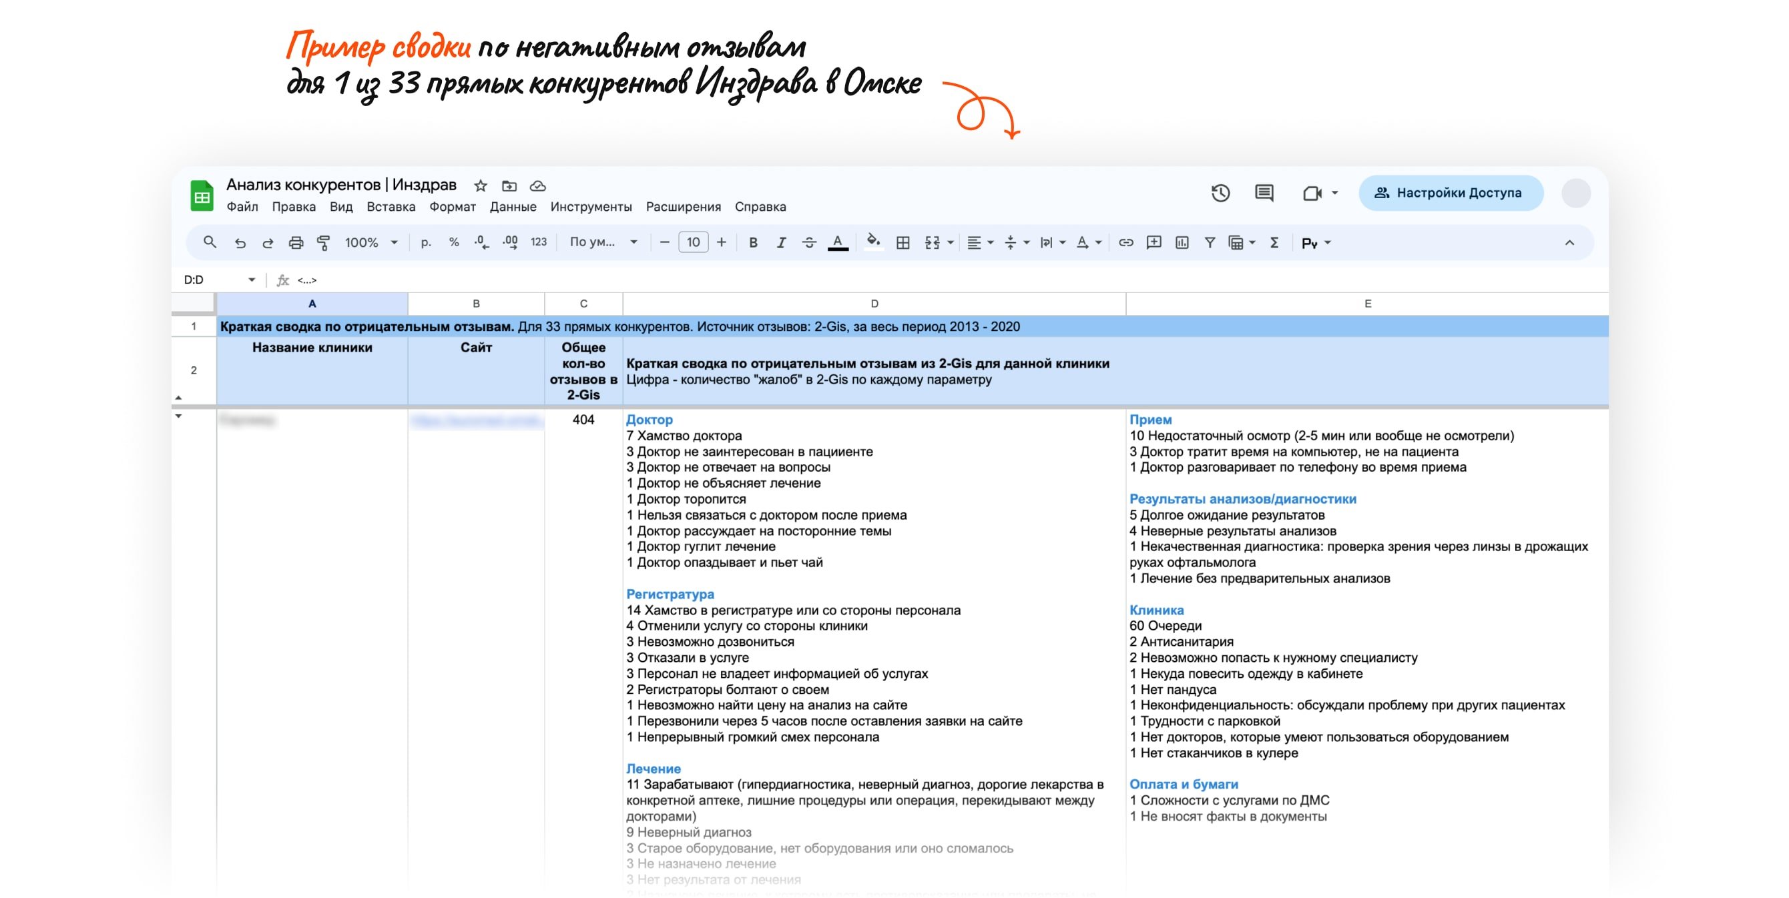Toggle strikethrough formatting
This screenshot has height=898, width=1789.
(x=809, y=242)
